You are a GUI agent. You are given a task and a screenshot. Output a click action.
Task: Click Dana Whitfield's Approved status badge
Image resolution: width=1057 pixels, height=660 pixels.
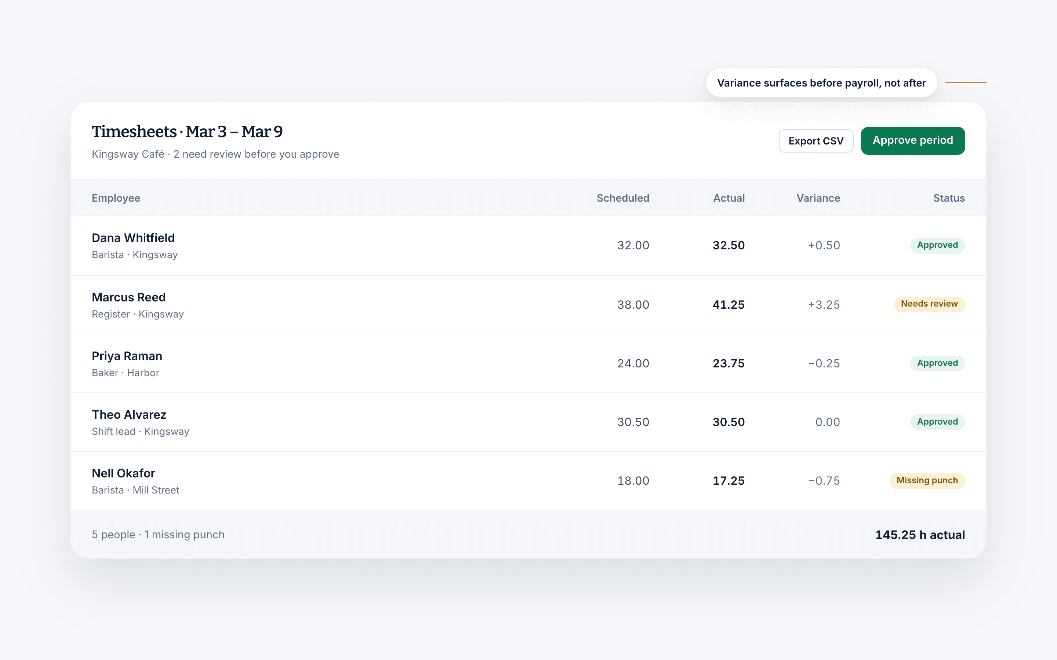(937, 245)
